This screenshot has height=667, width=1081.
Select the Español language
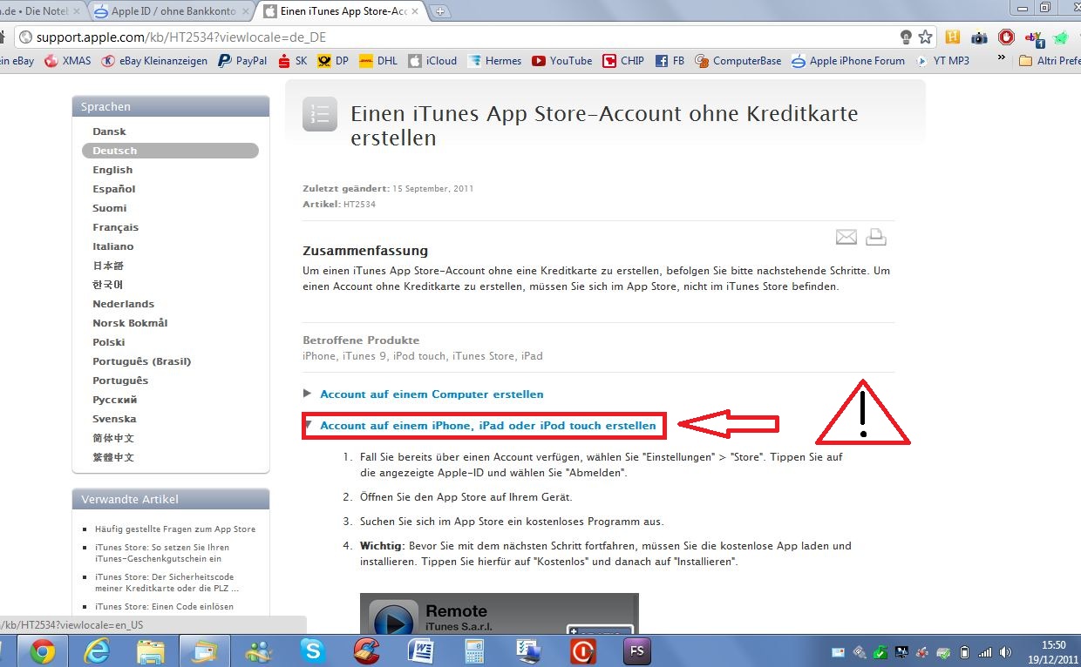(114, 189)
